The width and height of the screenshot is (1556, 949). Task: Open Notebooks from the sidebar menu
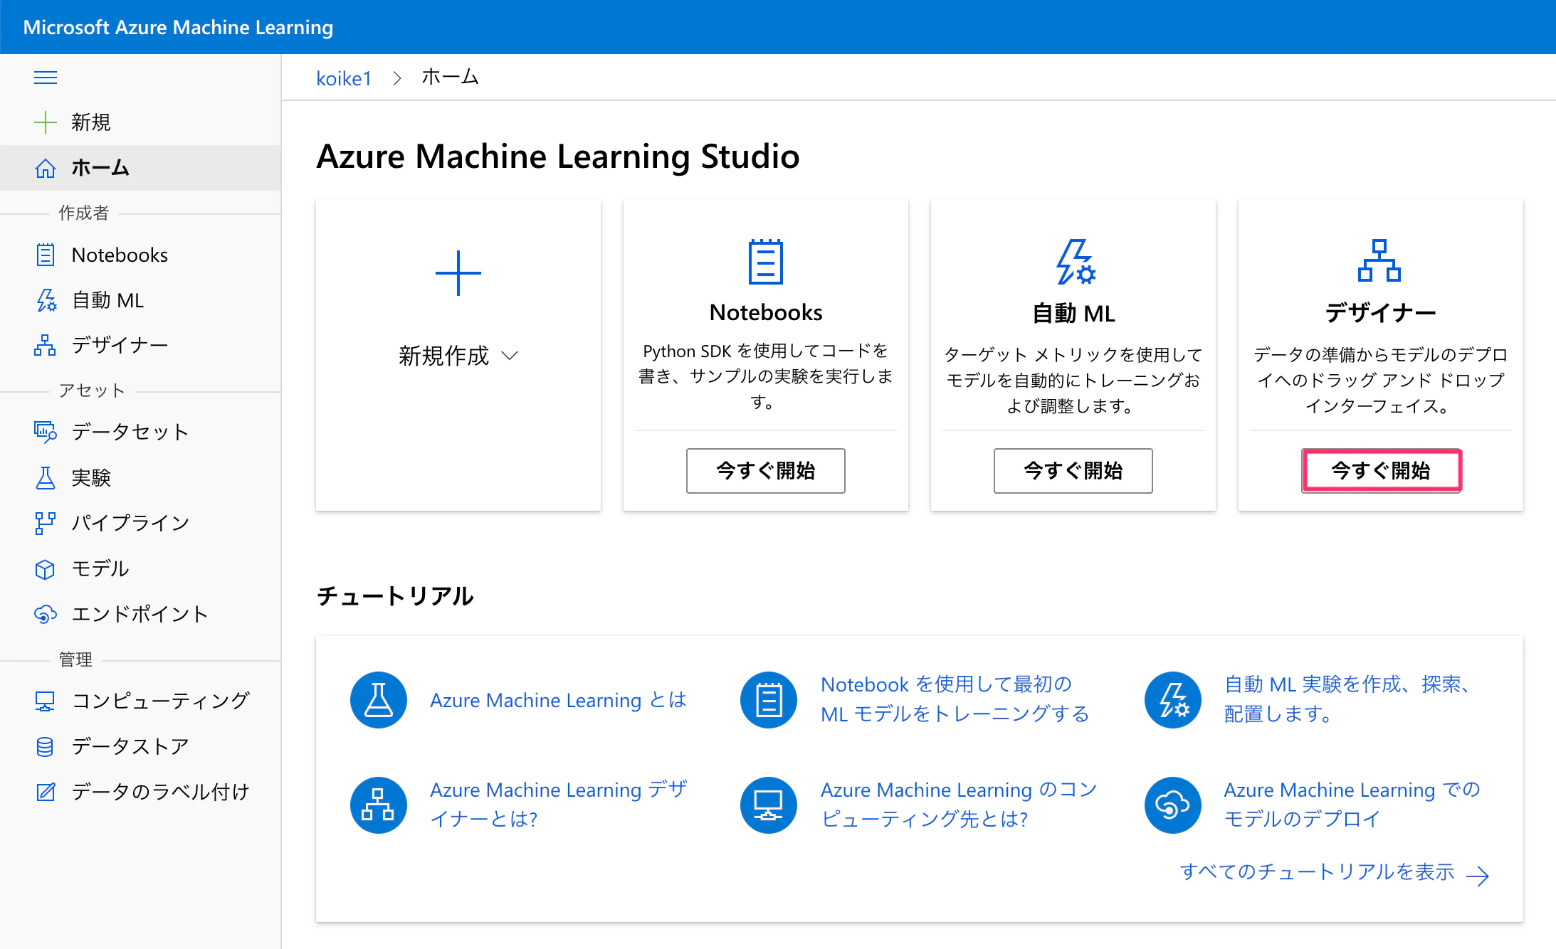[x=140, y=255]
